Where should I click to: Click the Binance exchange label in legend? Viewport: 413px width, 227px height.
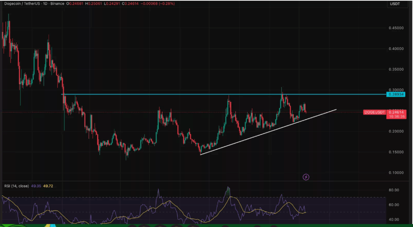(x=59, y=4)
